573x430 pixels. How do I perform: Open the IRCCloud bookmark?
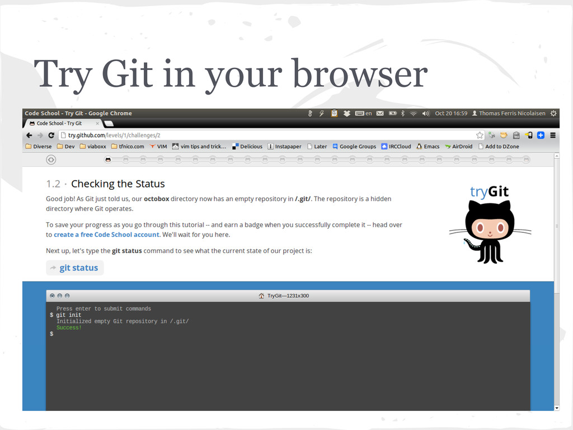(x=396, y=147)
